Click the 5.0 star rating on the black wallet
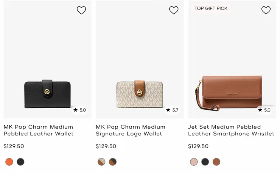The width and height of the screenshot is (280, 174). coord(80,110)
